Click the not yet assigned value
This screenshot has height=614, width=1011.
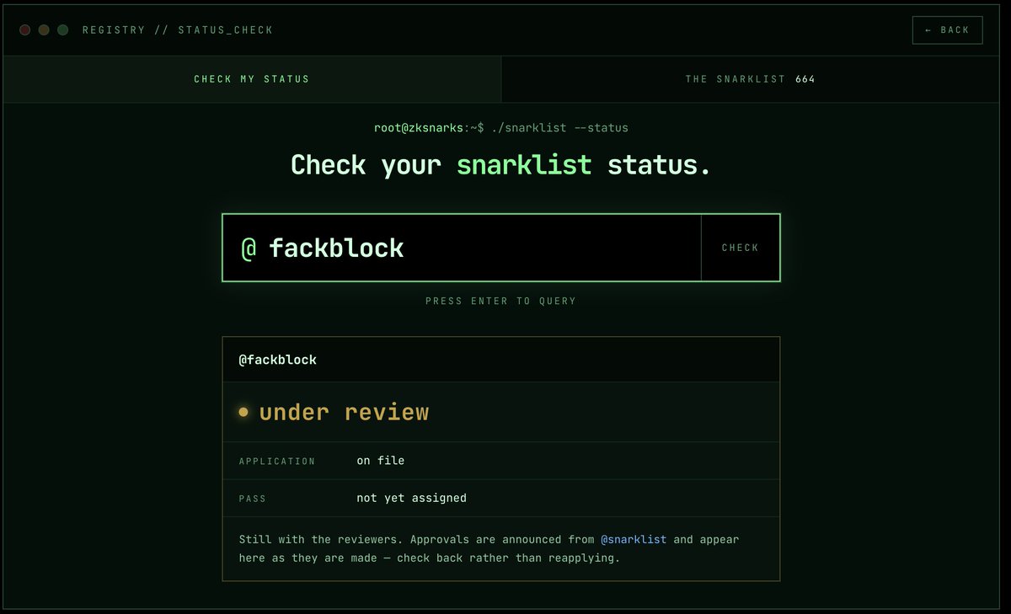pyautogui.click(x=412, y=498)
